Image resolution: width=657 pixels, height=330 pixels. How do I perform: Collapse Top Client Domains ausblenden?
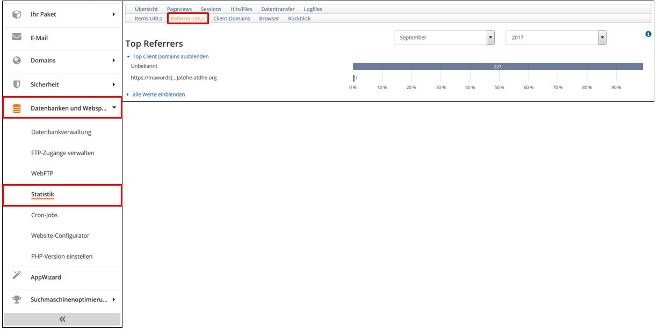pos(170,56)
